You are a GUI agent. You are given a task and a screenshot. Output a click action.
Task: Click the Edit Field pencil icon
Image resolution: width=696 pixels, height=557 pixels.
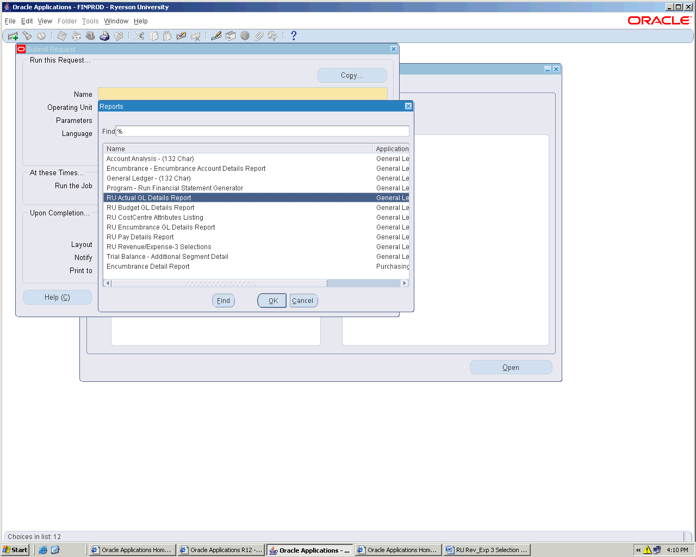(x=216, y=36)
